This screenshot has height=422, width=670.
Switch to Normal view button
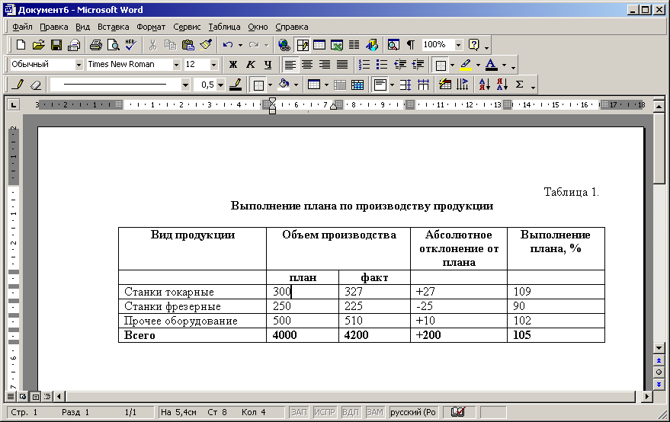11,397
